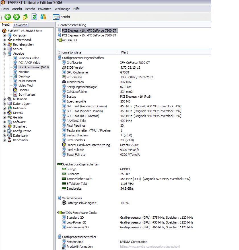Viewport: 239px width, 250px height.
Task: Click the BIOS Version chip icon
Action: pos(64,67)
